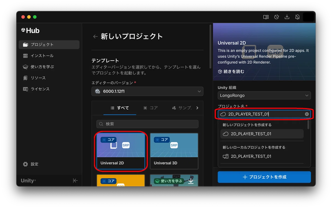Screen dimensions: 332x208
Task: Choose cloud project 2D_PLAYER_TEST_01 suggestion
Action: pos(262,134)
